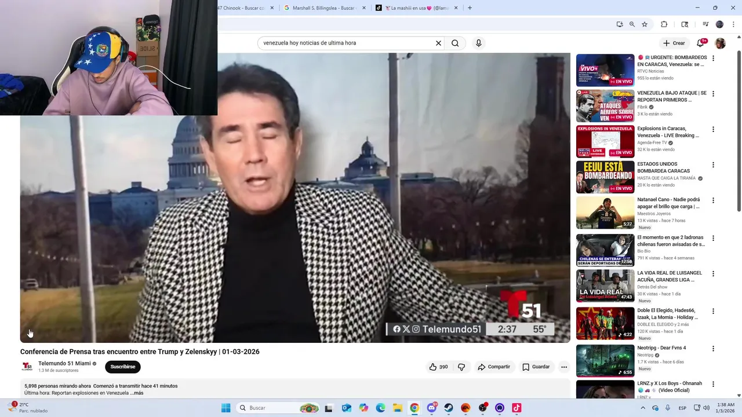Viewport: 742px width, 417px height.
Task: Open Chrome media controls icon
Action: [705, 24]
